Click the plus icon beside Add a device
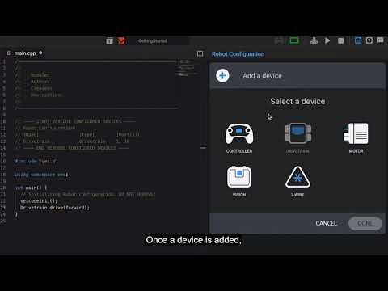388x291 pixels. [x=222, y=75]
